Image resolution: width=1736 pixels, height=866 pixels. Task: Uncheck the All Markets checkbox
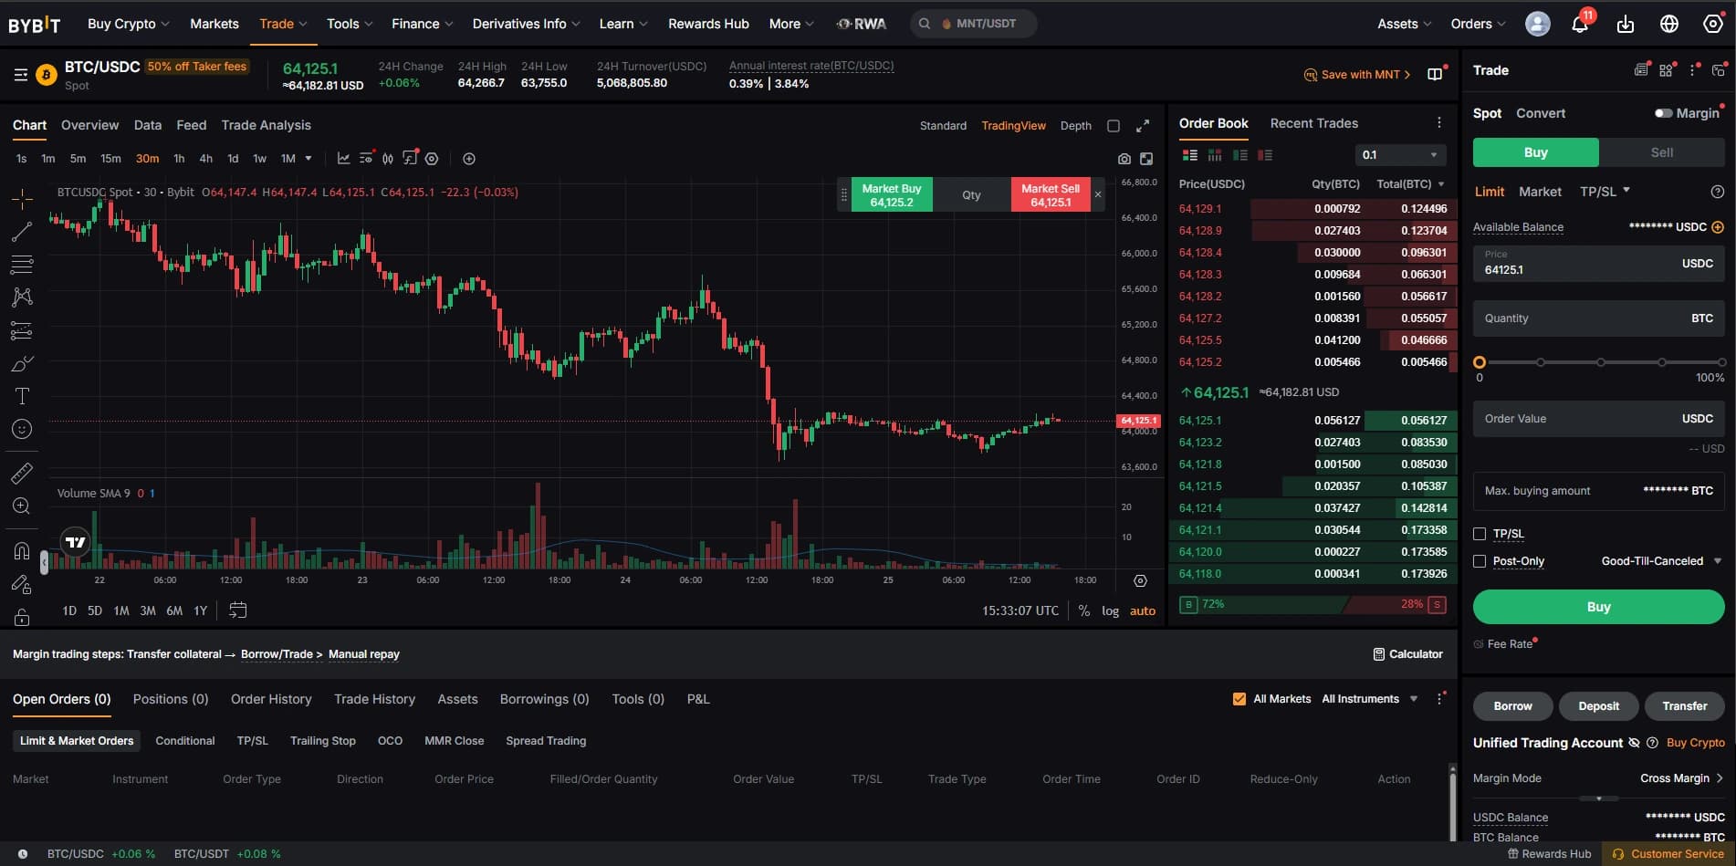coord(1239,699)
